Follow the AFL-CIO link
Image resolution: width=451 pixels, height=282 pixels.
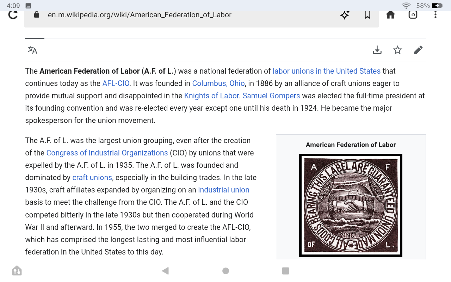click(116, 83)
